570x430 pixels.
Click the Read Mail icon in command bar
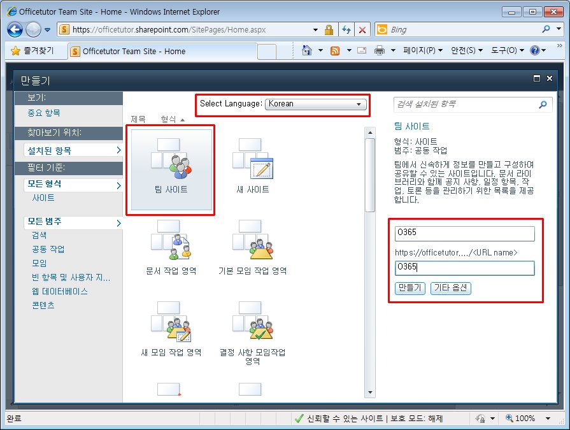(x=362, y=50)
